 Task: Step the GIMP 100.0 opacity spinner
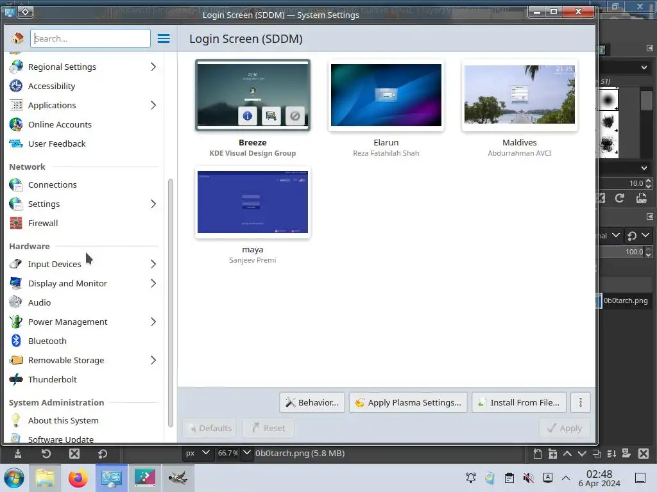pos(648,252)
